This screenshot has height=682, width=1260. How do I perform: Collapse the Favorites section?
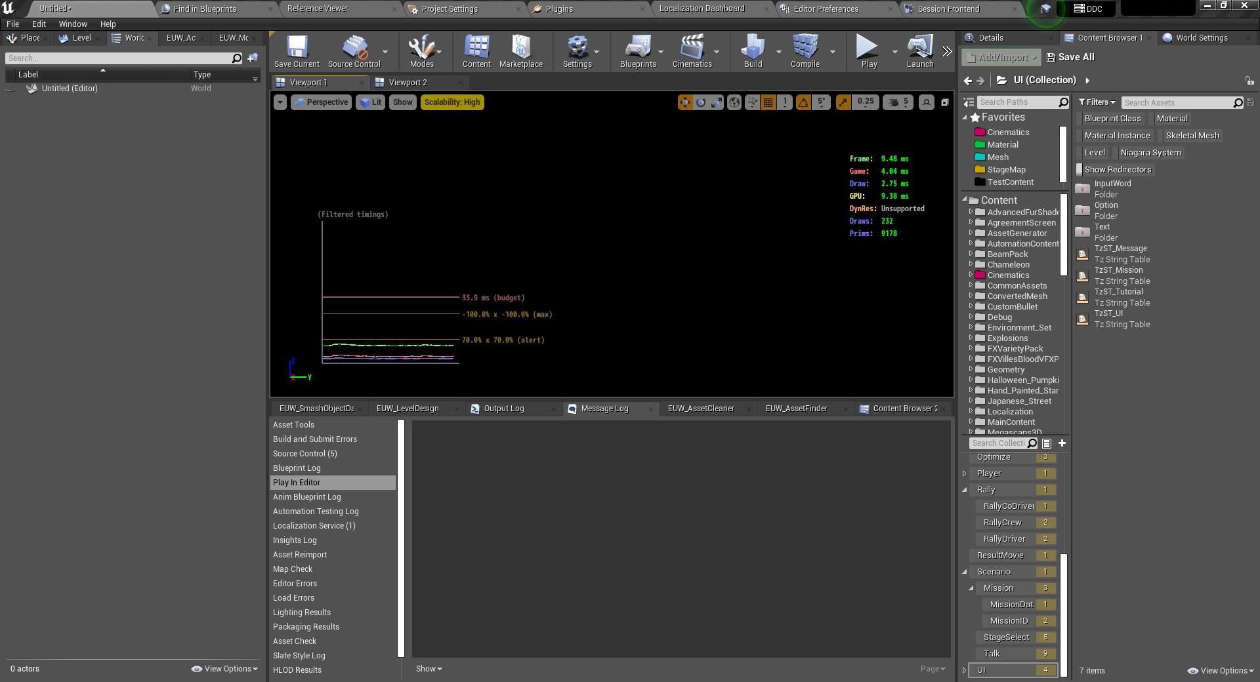click(965, 118)
